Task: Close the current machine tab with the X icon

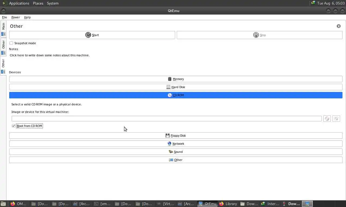Action: click(x=339, y=26)
